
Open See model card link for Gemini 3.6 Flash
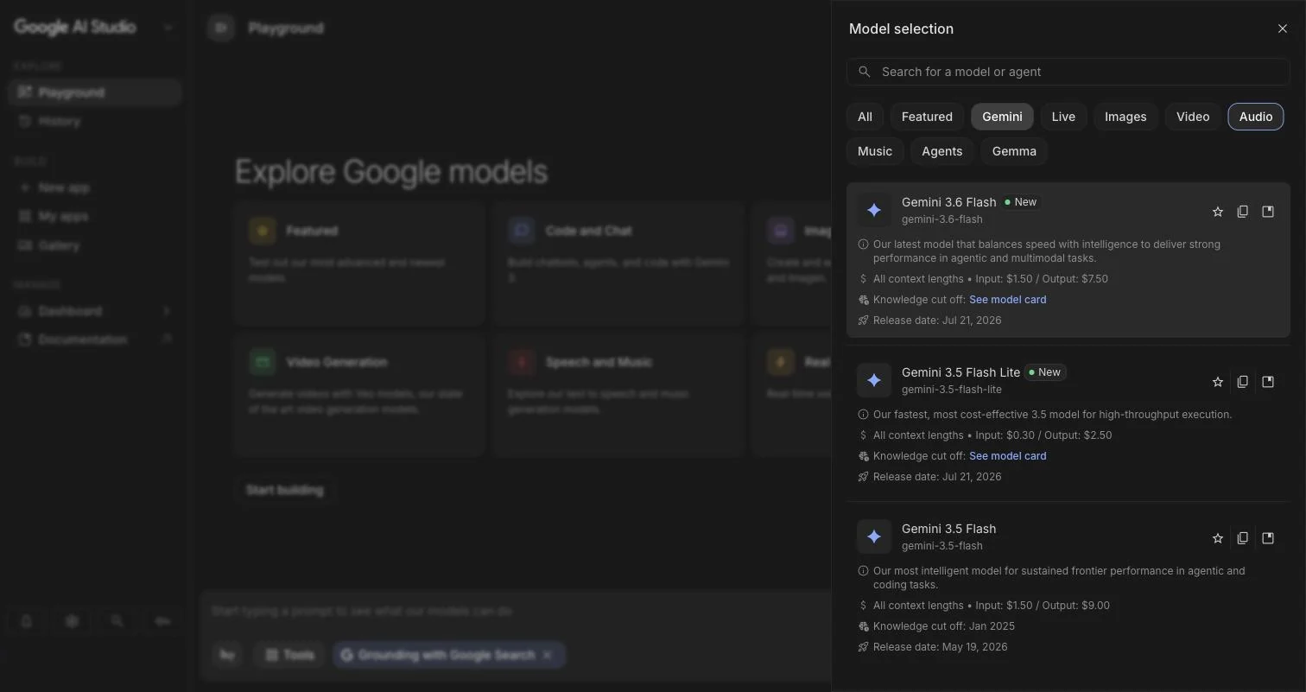[x=1007, y=300]
